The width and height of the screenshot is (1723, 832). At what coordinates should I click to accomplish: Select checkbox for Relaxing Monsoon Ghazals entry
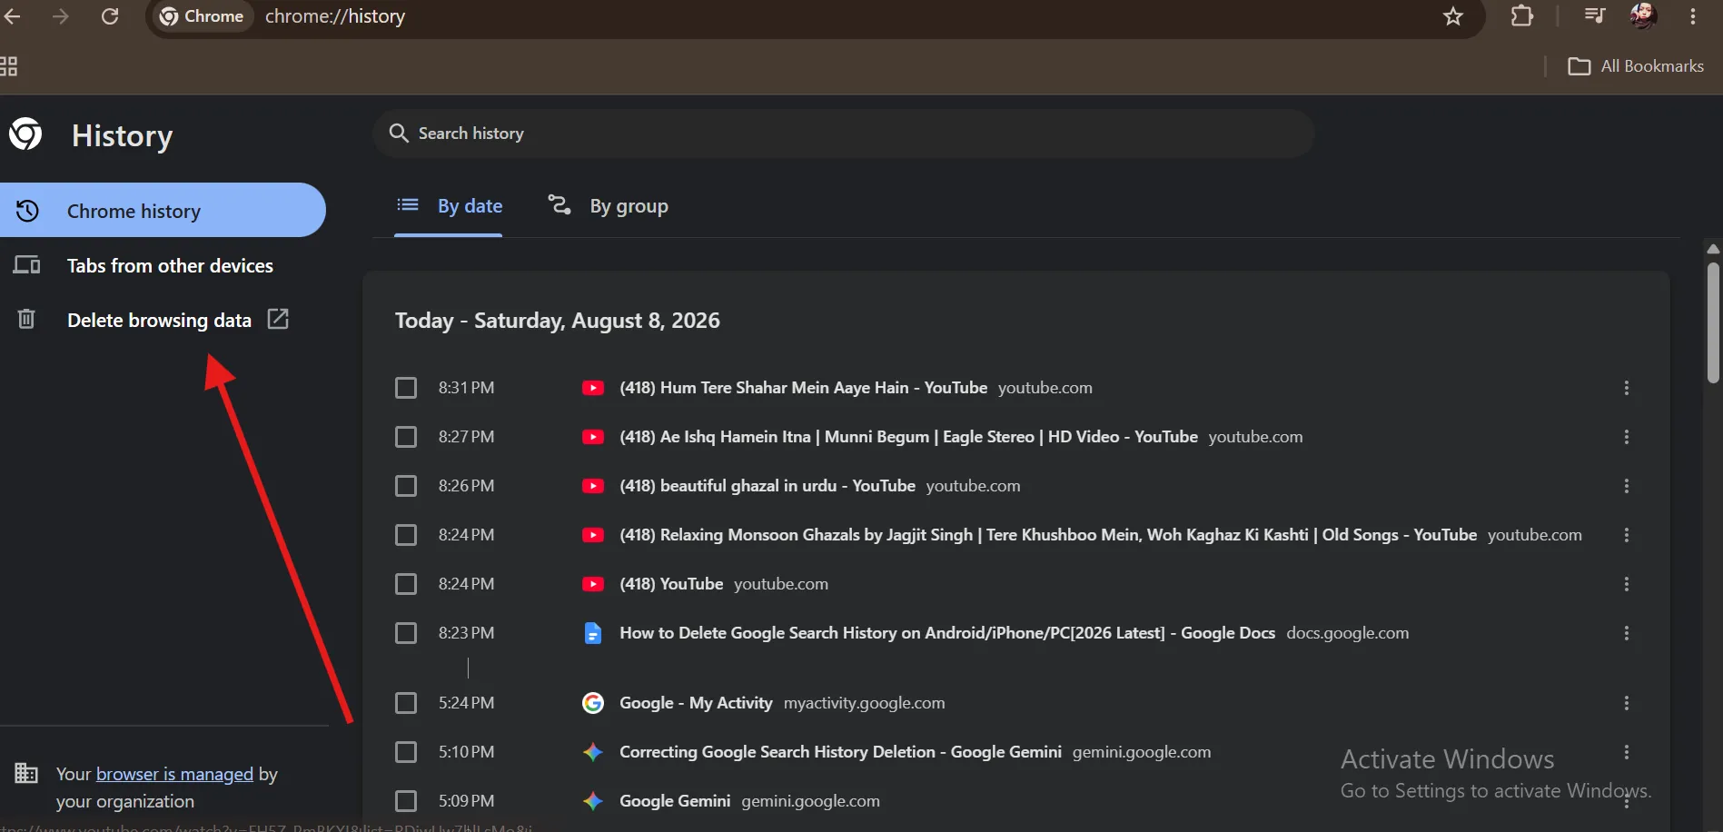coord(406,535)
